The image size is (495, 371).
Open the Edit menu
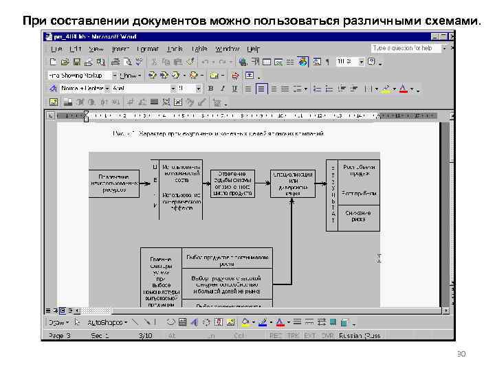[76, 49]
